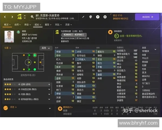Open the 状态 section link
162x130 pixels.
[13, 107]
